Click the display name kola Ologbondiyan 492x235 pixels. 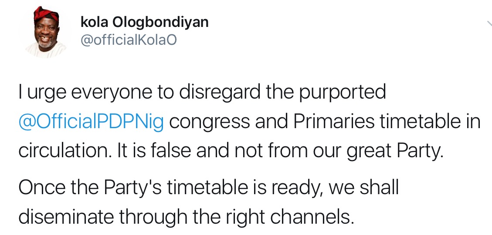coord(144,22)
